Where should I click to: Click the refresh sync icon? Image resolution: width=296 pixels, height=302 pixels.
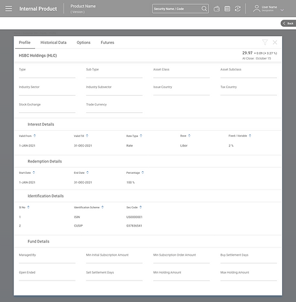pyautogui.click(x=238, y=9)
